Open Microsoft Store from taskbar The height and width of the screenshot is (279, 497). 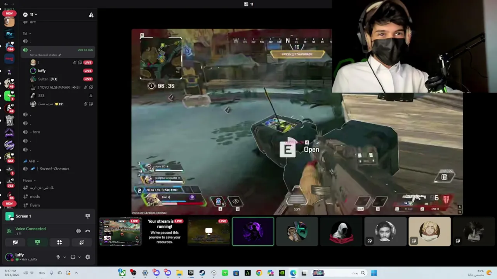236,273
